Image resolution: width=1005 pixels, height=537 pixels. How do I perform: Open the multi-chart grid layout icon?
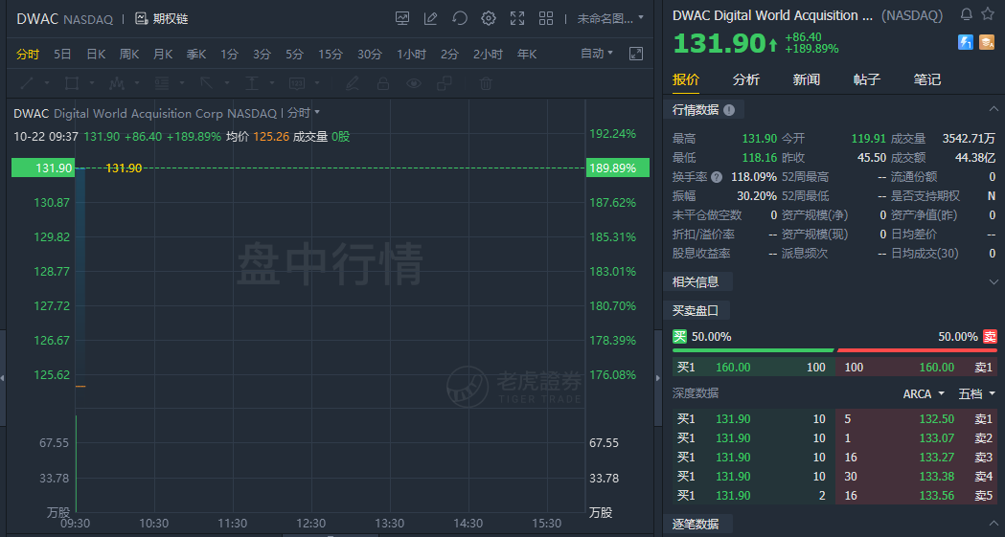[546, 18]
